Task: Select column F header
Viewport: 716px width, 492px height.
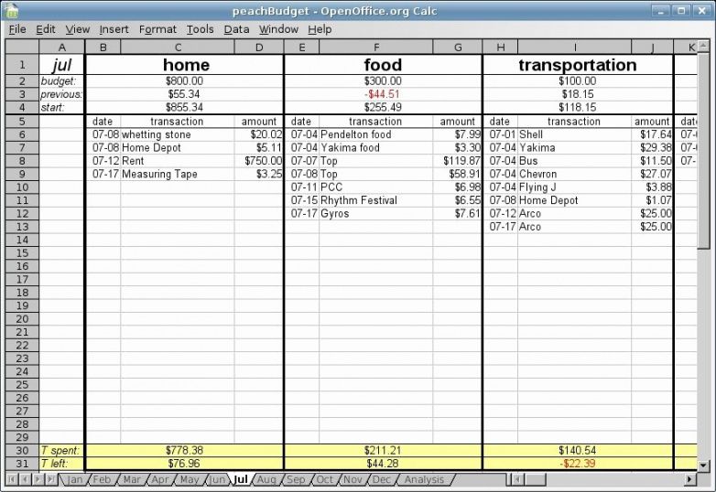Action: pos(375,47)
